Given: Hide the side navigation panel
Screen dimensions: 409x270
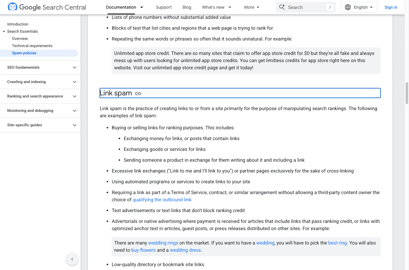Looking at the screenshot, I should [72, 259].
